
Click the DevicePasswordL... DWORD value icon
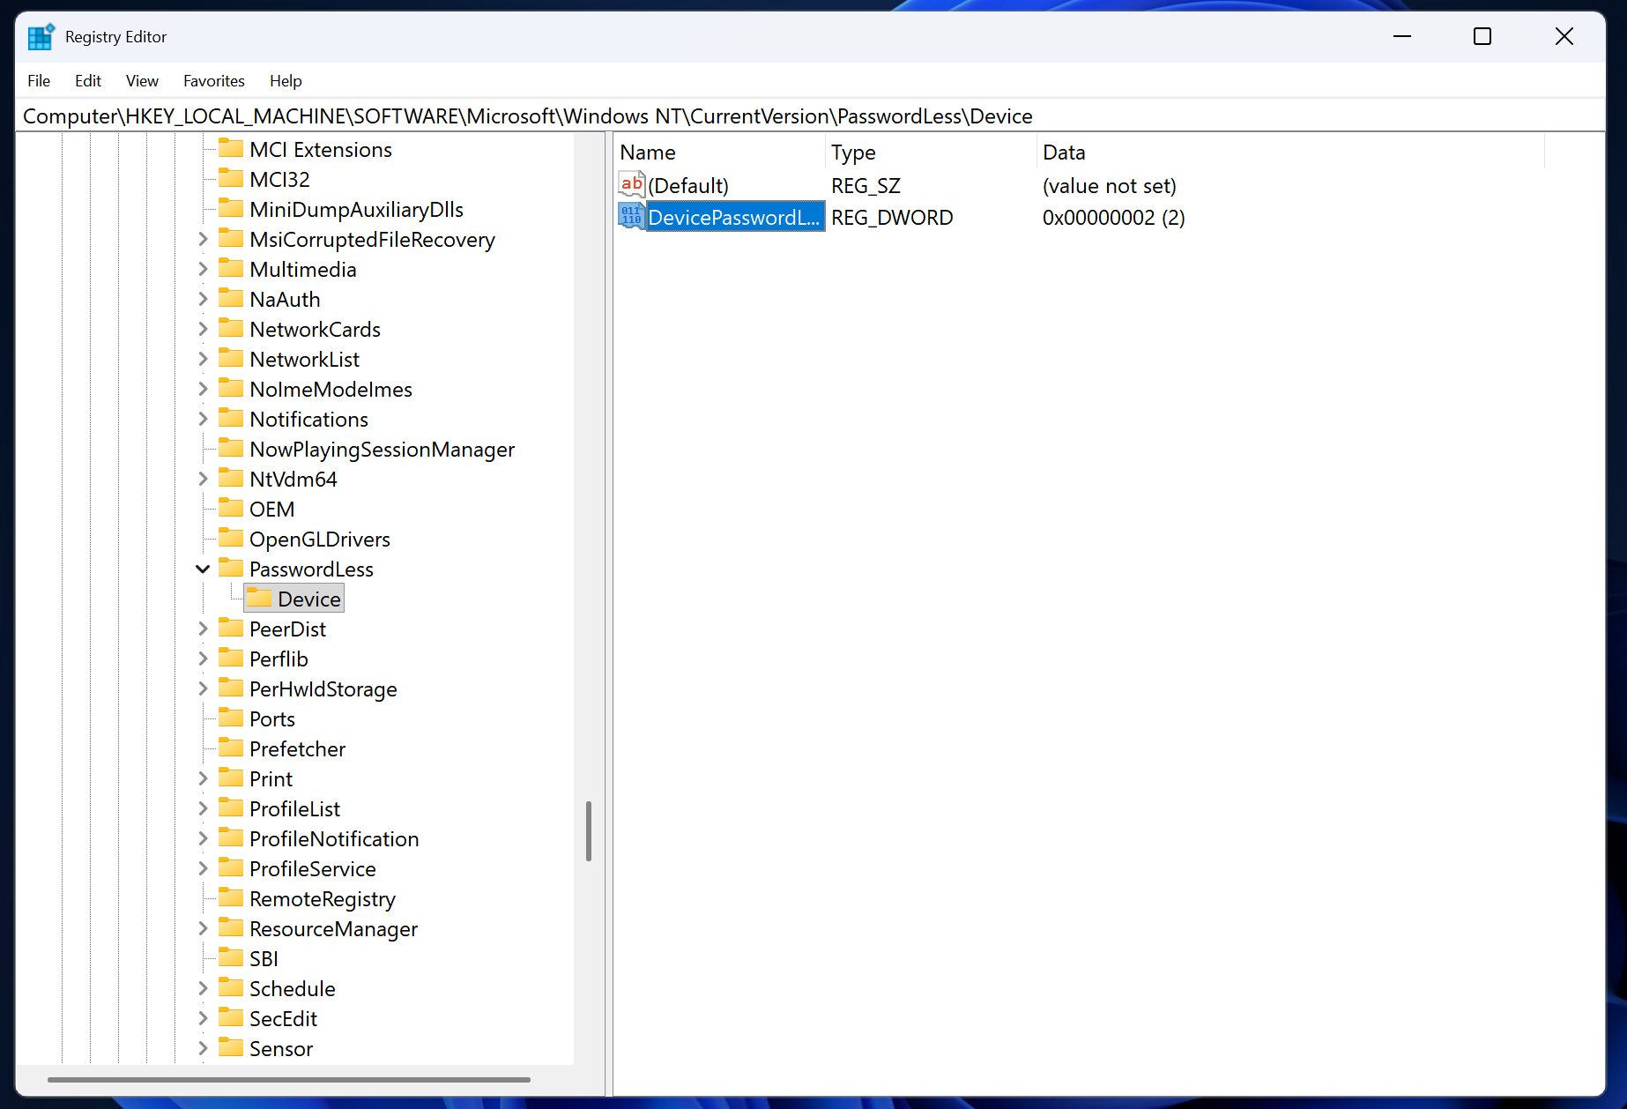coord(631,217)
